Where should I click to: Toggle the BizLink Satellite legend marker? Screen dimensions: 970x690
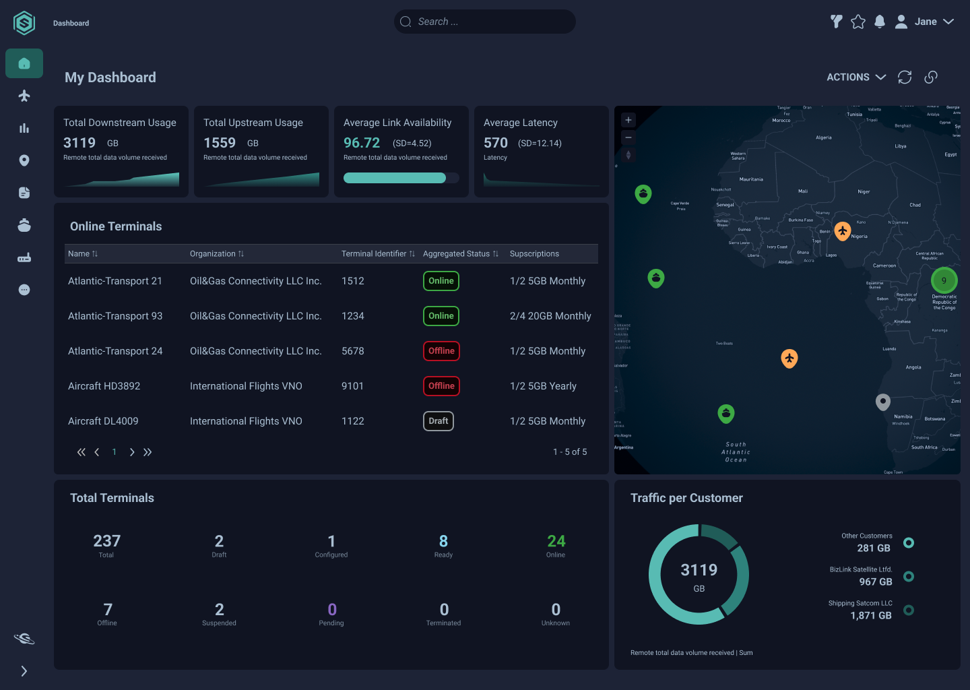tap(909, 576)
